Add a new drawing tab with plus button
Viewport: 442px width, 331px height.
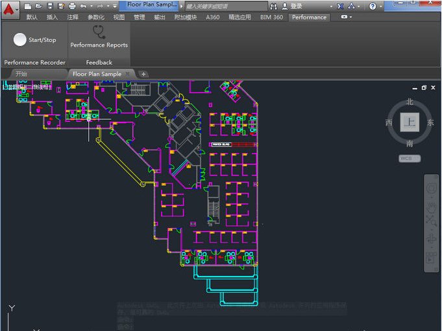click(143, 74)
